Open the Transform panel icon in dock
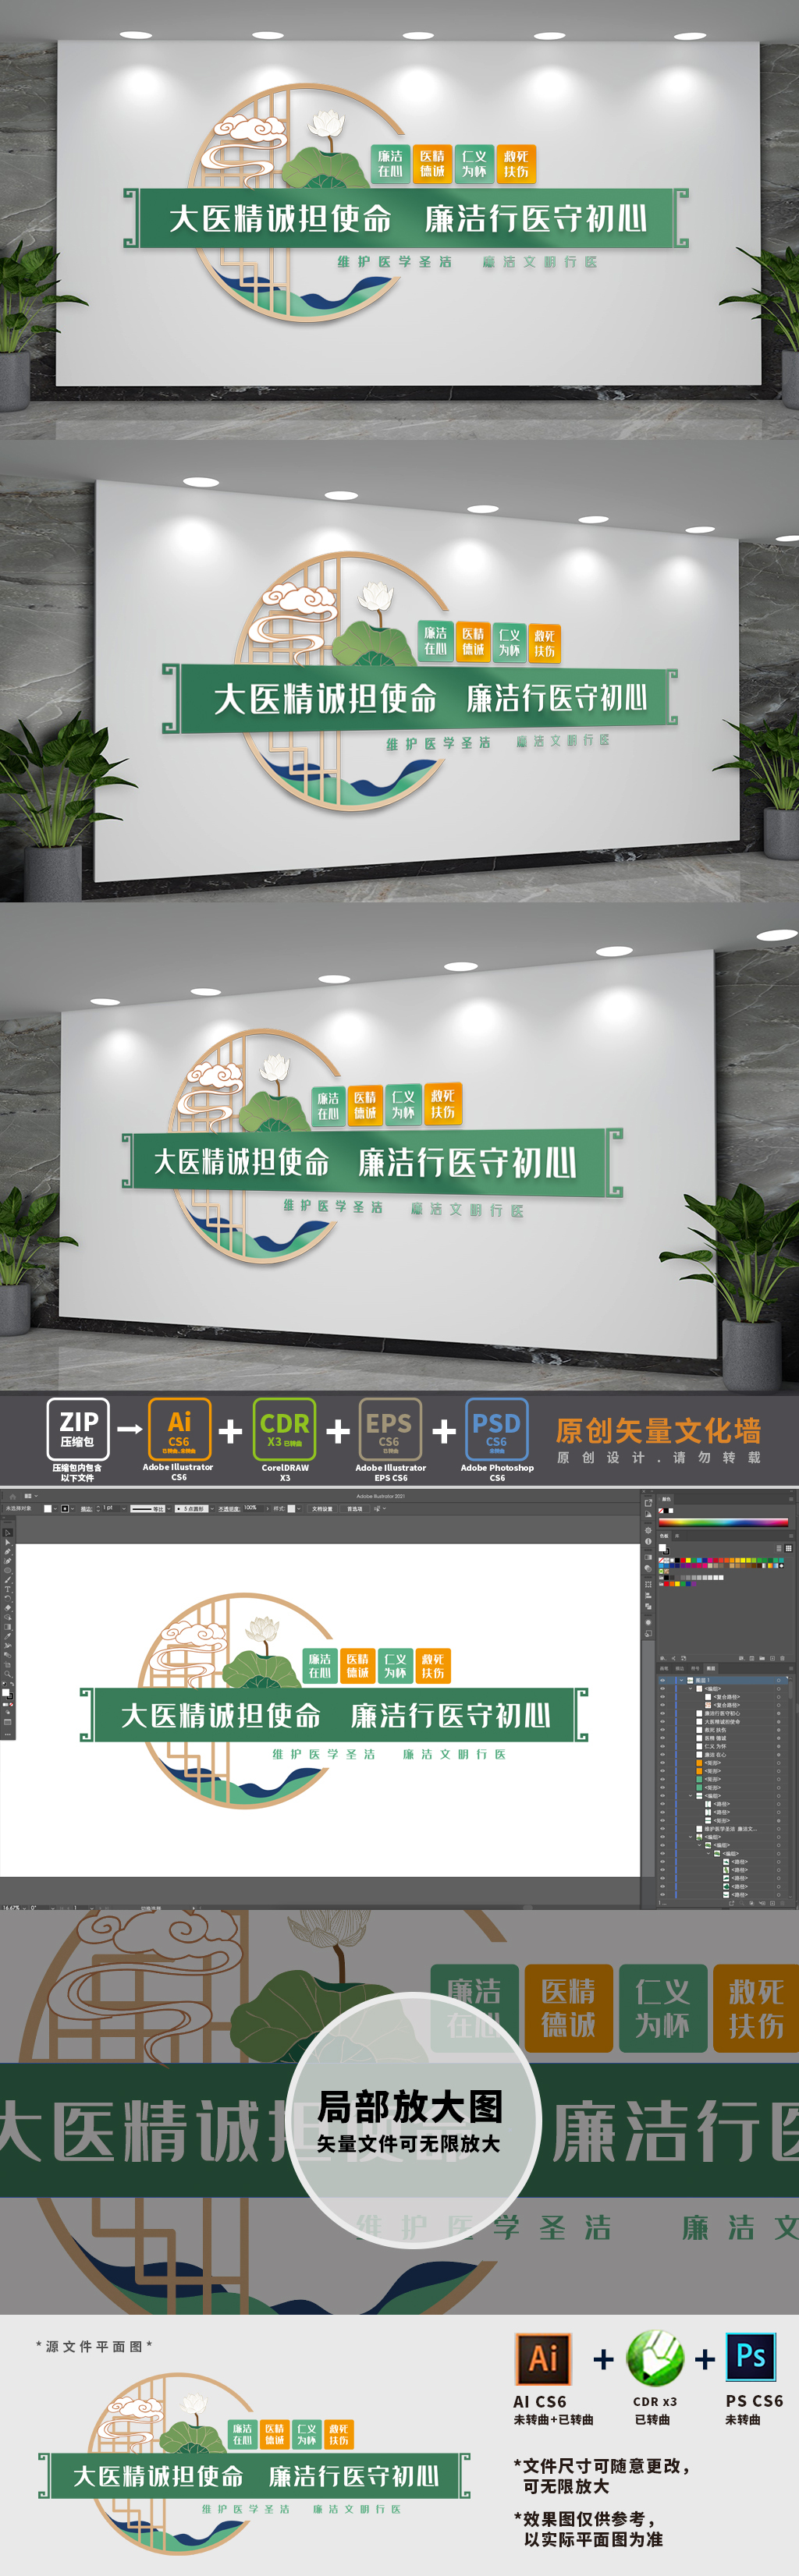This screenshot has height=2576, width=799. tap(648, 1585)
